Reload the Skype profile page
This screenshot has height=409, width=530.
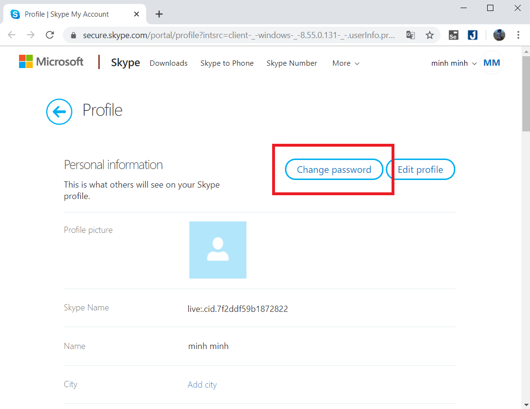tap(50, 35)
